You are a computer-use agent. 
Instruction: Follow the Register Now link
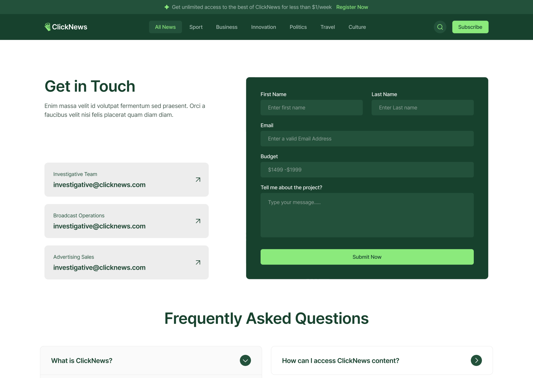pos(352,7)
